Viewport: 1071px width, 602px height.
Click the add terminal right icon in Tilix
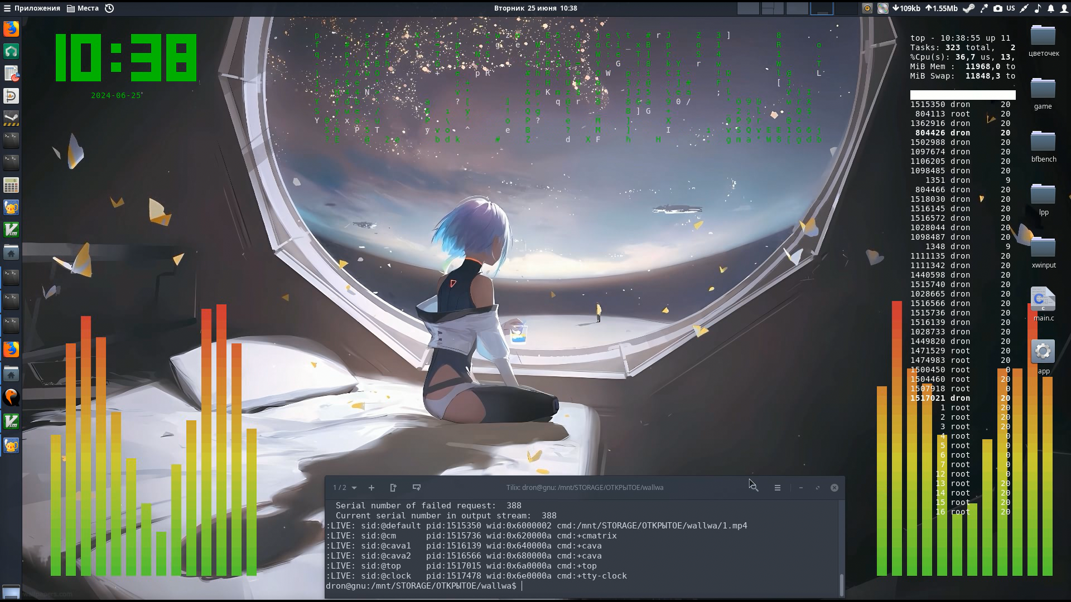393,488
